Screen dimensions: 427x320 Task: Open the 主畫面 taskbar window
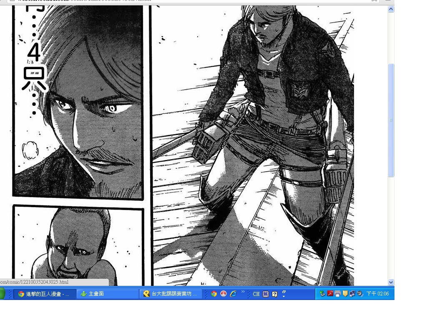(107, 294)
